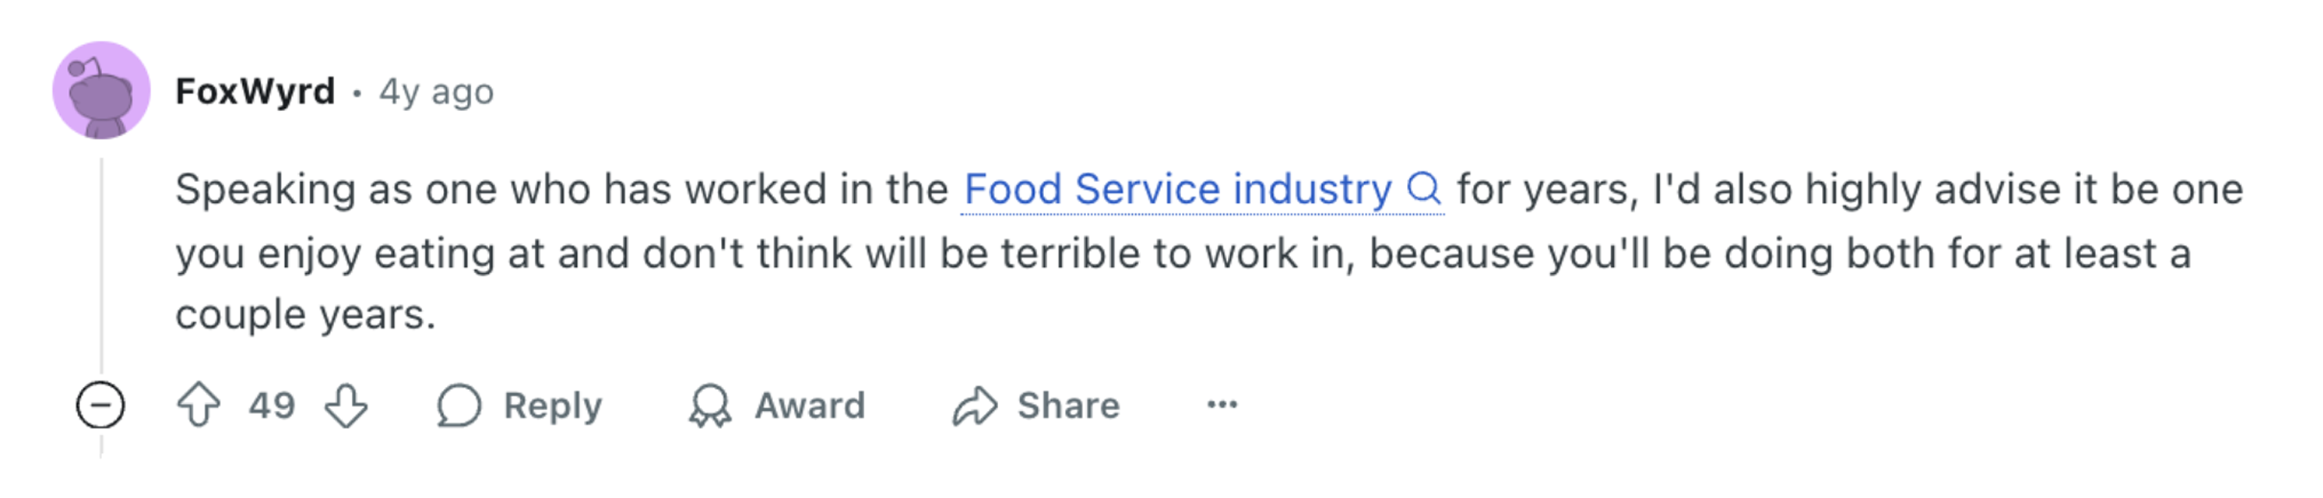Click the magnifier icon after the link
The image size is (2323, 498).
(1423, 188)
